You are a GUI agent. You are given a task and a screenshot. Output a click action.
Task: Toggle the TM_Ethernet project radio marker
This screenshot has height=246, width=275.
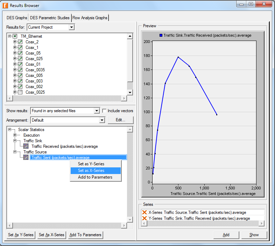pyautogui.click(x=15, y=36)
